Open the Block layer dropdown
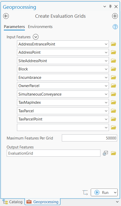This screenshot has width=121, height=206. point(106,69)
